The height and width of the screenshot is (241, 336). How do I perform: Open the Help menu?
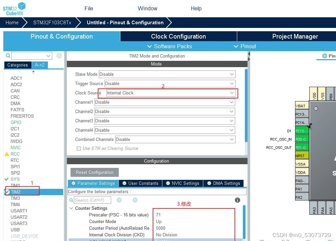196,8
